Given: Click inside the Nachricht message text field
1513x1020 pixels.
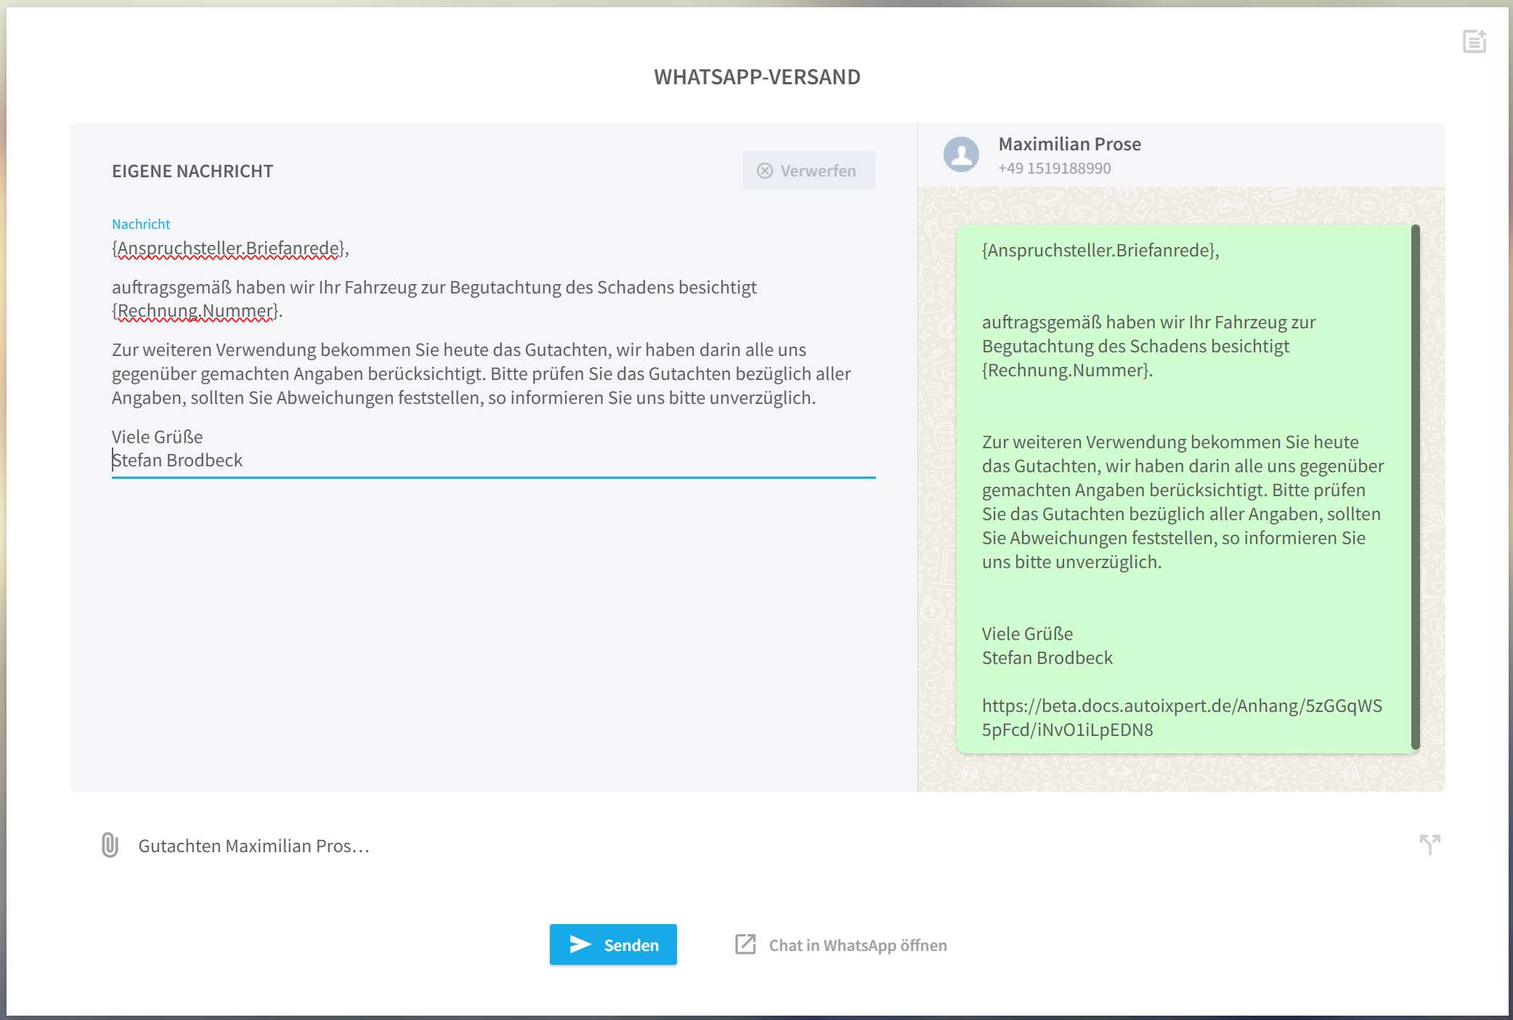Looking at the screenshot, I should [494, 355].
